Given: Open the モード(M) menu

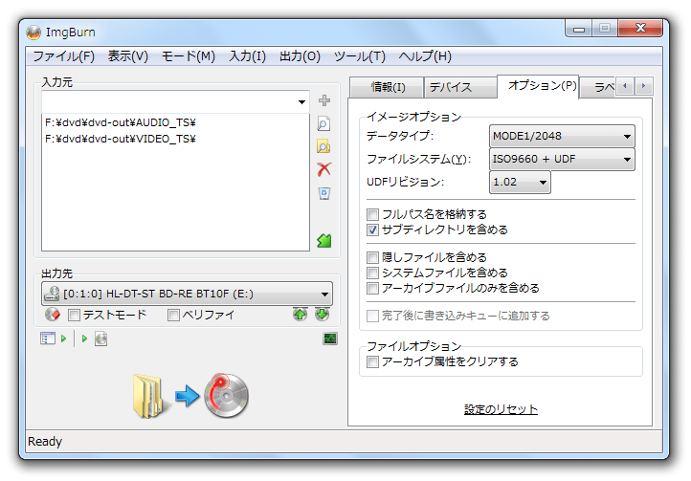Looking at the screenshot, I should (x=189, y=56).
